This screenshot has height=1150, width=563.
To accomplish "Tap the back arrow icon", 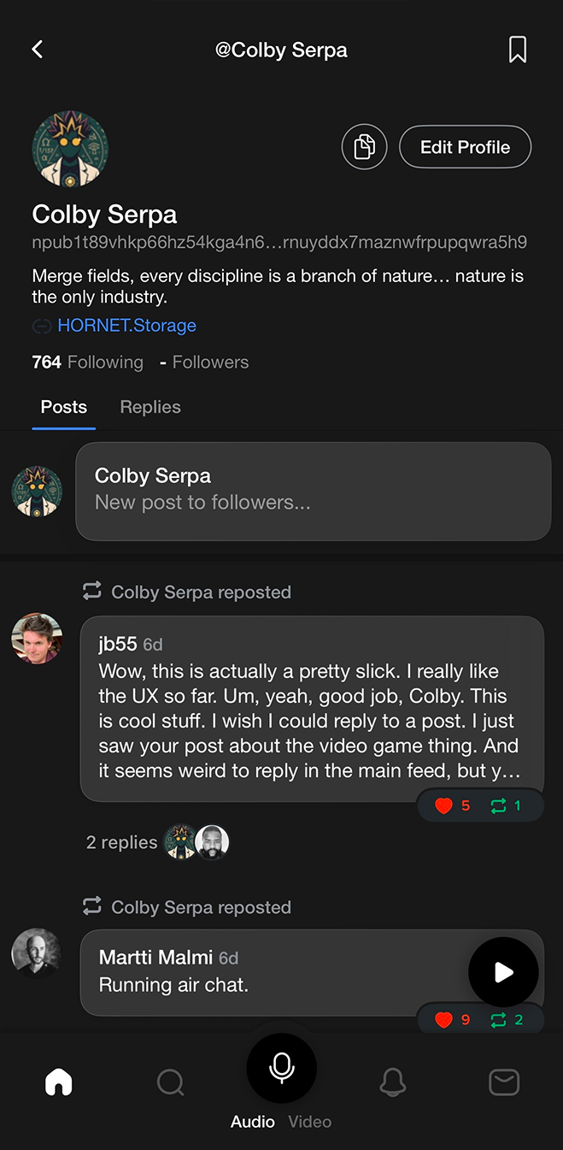I will pos(38,50).
